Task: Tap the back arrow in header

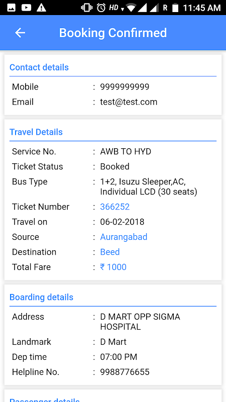Action: click(x=20, y=33)
